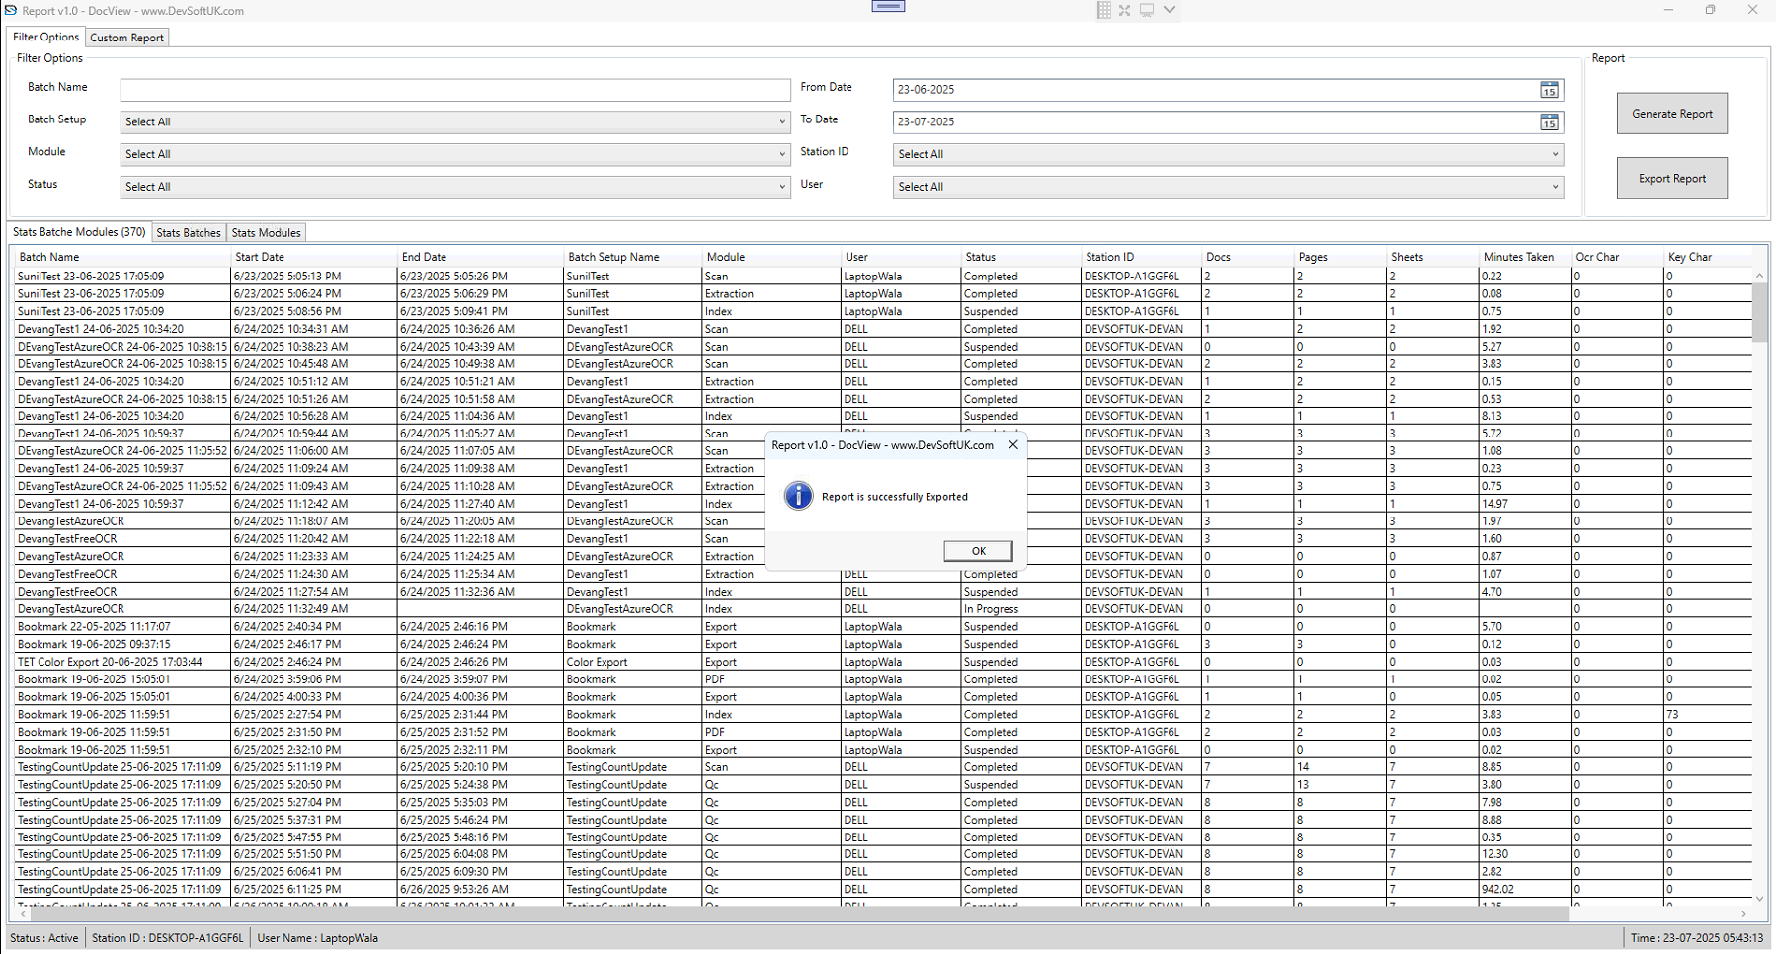Click the grid view icon in the title bar
Screen dimensions: 1776x954
pos(1103,10)
